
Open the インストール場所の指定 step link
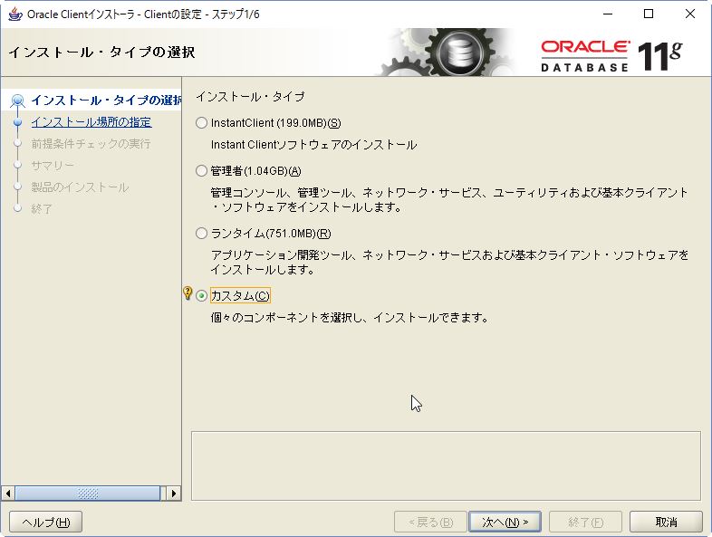(x=91, y=122)
